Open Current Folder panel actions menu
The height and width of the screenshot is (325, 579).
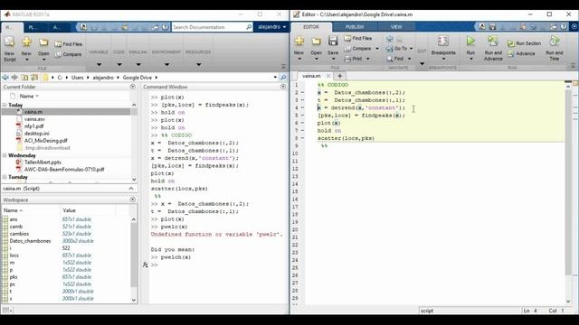click(x=133, y=87)
